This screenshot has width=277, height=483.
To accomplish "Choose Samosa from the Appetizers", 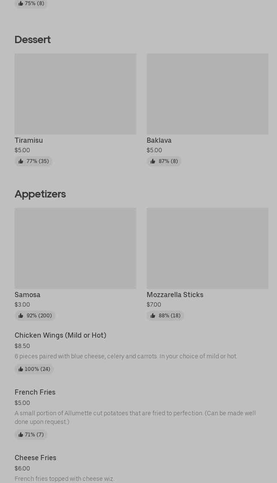I will click(28, 295).
